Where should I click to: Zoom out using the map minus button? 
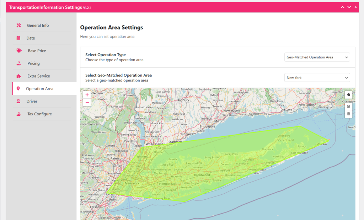pyautogui.click(x=87, y=103)
